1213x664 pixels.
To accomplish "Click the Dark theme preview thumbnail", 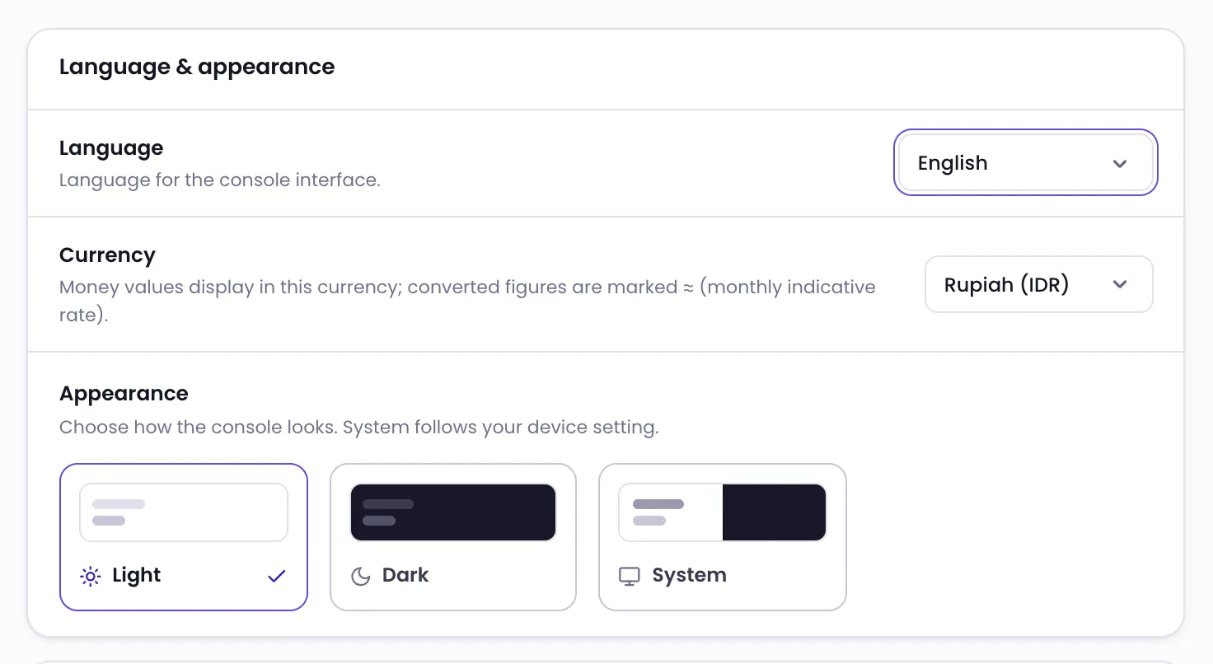I will click(x=453, y=512).
